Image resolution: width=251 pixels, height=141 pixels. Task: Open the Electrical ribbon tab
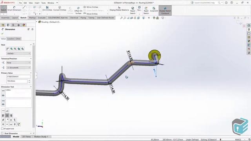point(74,18)
